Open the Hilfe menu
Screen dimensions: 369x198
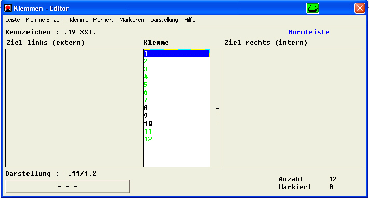click(x=189, y=20)
